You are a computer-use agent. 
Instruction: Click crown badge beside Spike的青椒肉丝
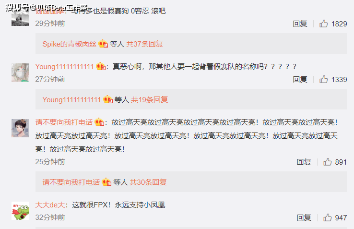tap(103, 44)
